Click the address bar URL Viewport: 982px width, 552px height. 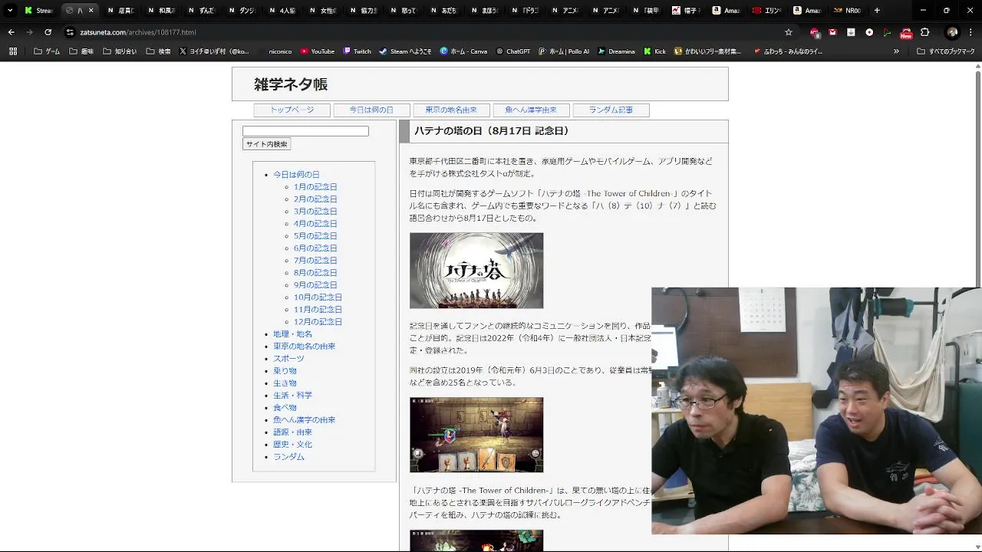pyautogui.click(x=138, y=32)
